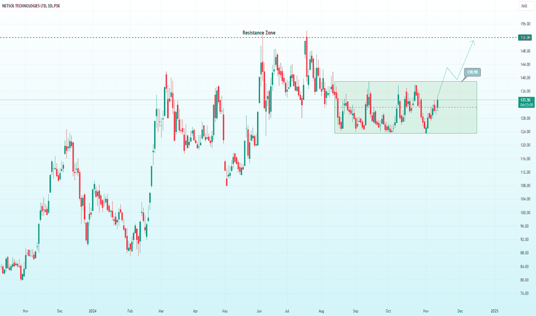Image resolution: width=536 pixels, height=316 pixels.
Task: Click the 100.00 price axis label
Action: (525, 213)
